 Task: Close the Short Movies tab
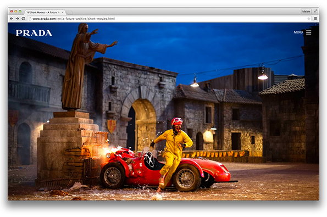pyautogui.click(x=63, y=13)
